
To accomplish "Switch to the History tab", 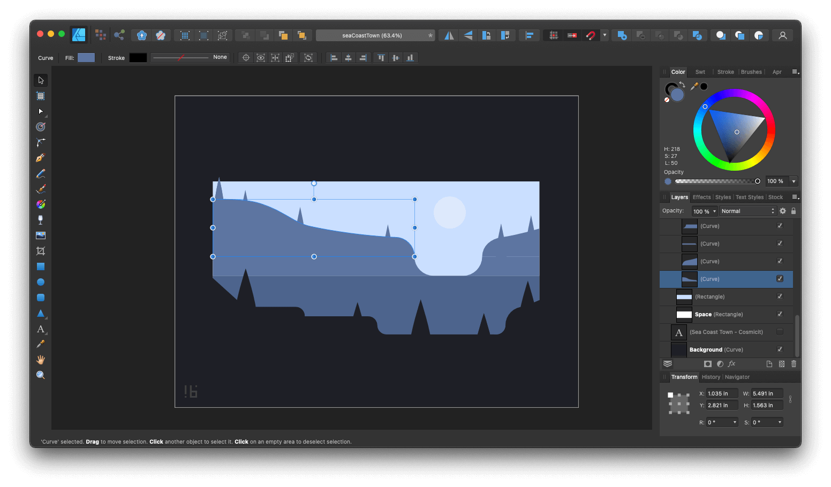I will coord(711,377).
